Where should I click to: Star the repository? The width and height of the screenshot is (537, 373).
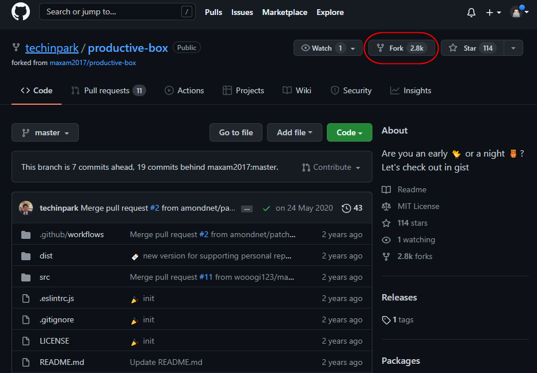[x=473, y=48]
